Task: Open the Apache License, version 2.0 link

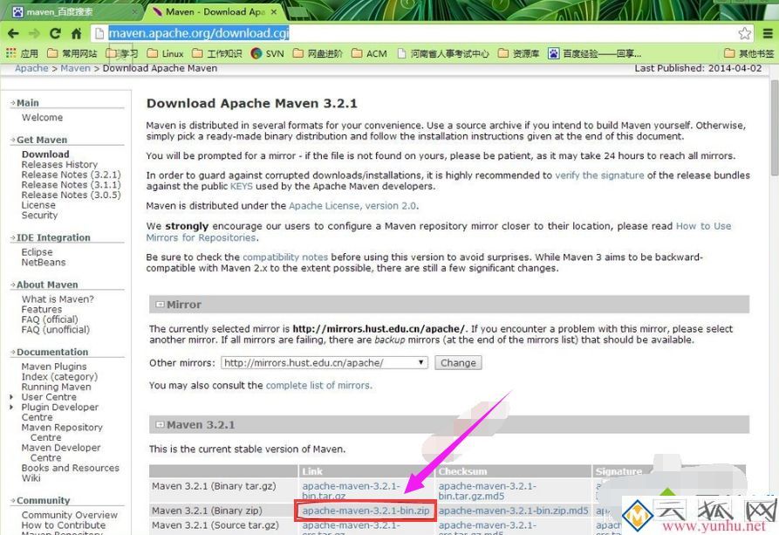Action: pyautogui.click(x=352, y=206)
